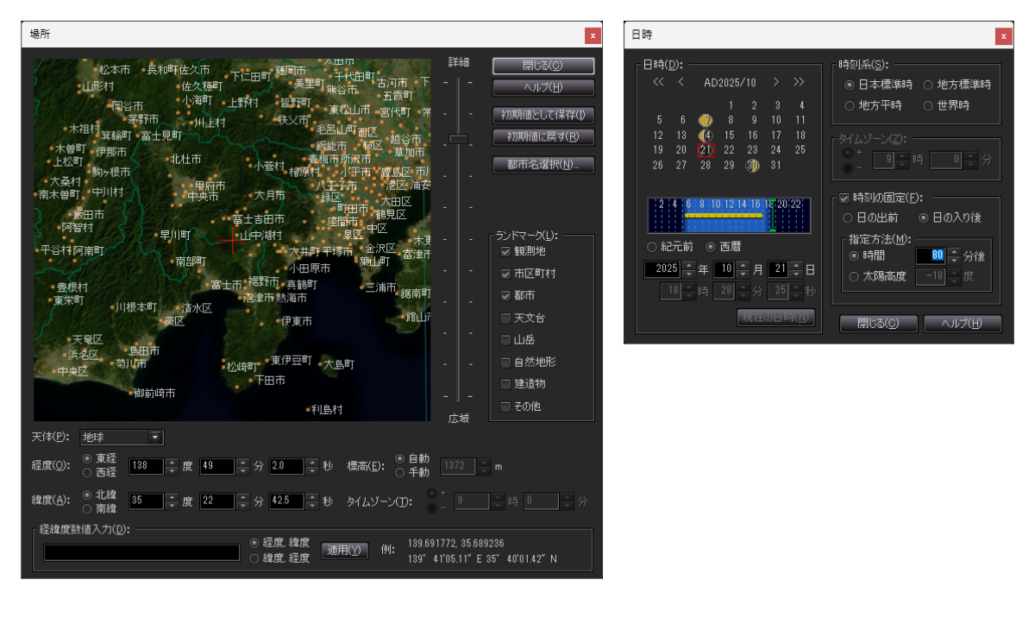Click the coordinate numeric input text field
1035x643 pixels.
pos(141,552)
